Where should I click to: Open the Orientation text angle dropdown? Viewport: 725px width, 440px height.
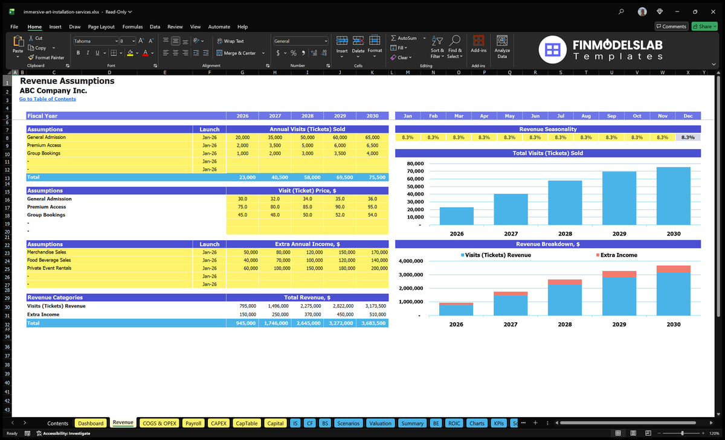point(197,41)
